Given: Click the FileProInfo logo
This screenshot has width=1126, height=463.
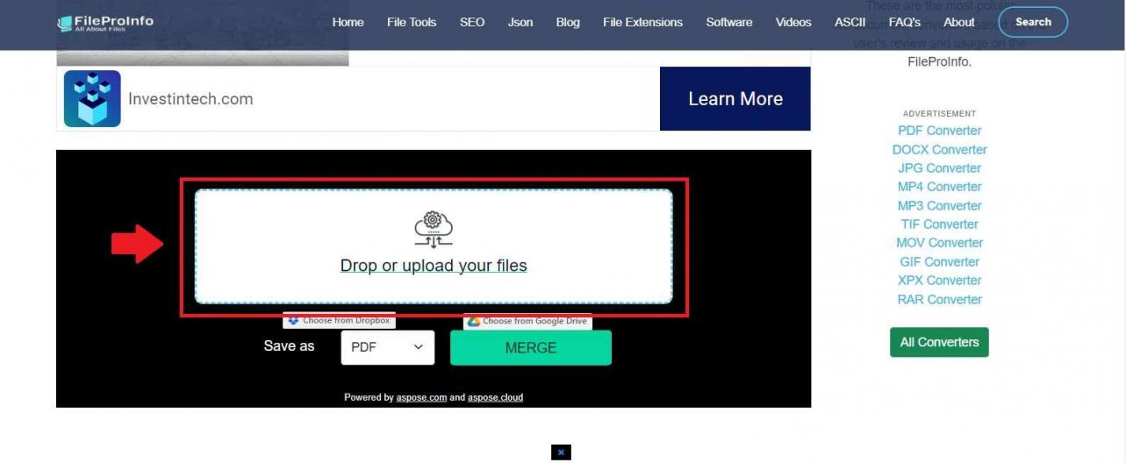Looking at the screenshot, I should pyautogui.click(x=104, y=23).
